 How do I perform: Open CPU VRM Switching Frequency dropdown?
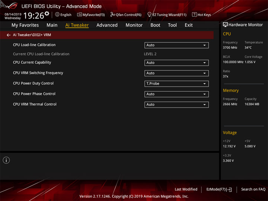coord(176,73)
